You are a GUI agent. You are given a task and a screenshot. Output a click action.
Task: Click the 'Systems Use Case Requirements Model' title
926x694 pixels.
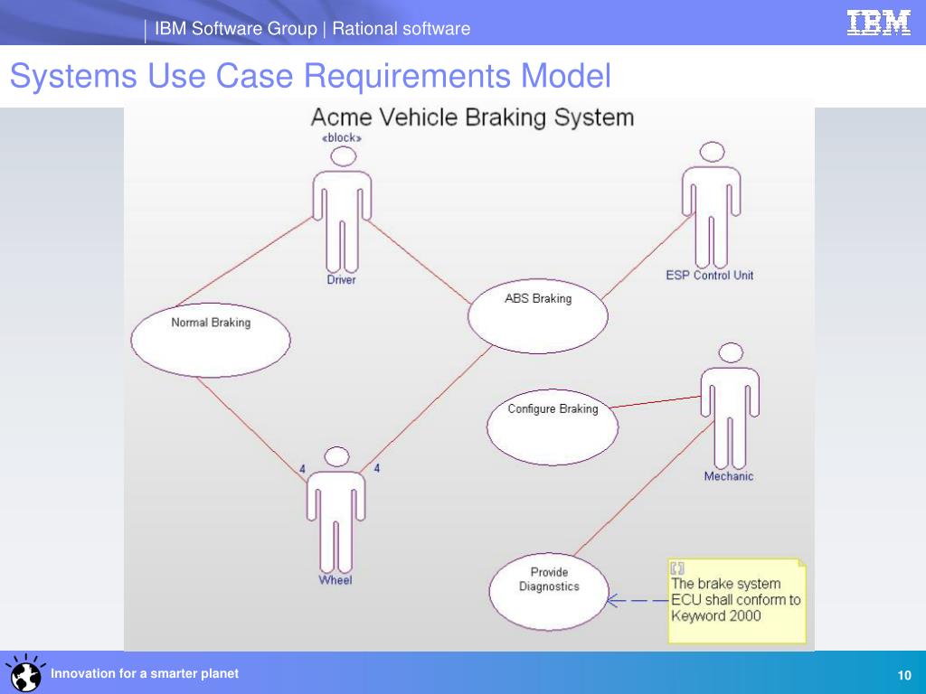coord(311,76)
